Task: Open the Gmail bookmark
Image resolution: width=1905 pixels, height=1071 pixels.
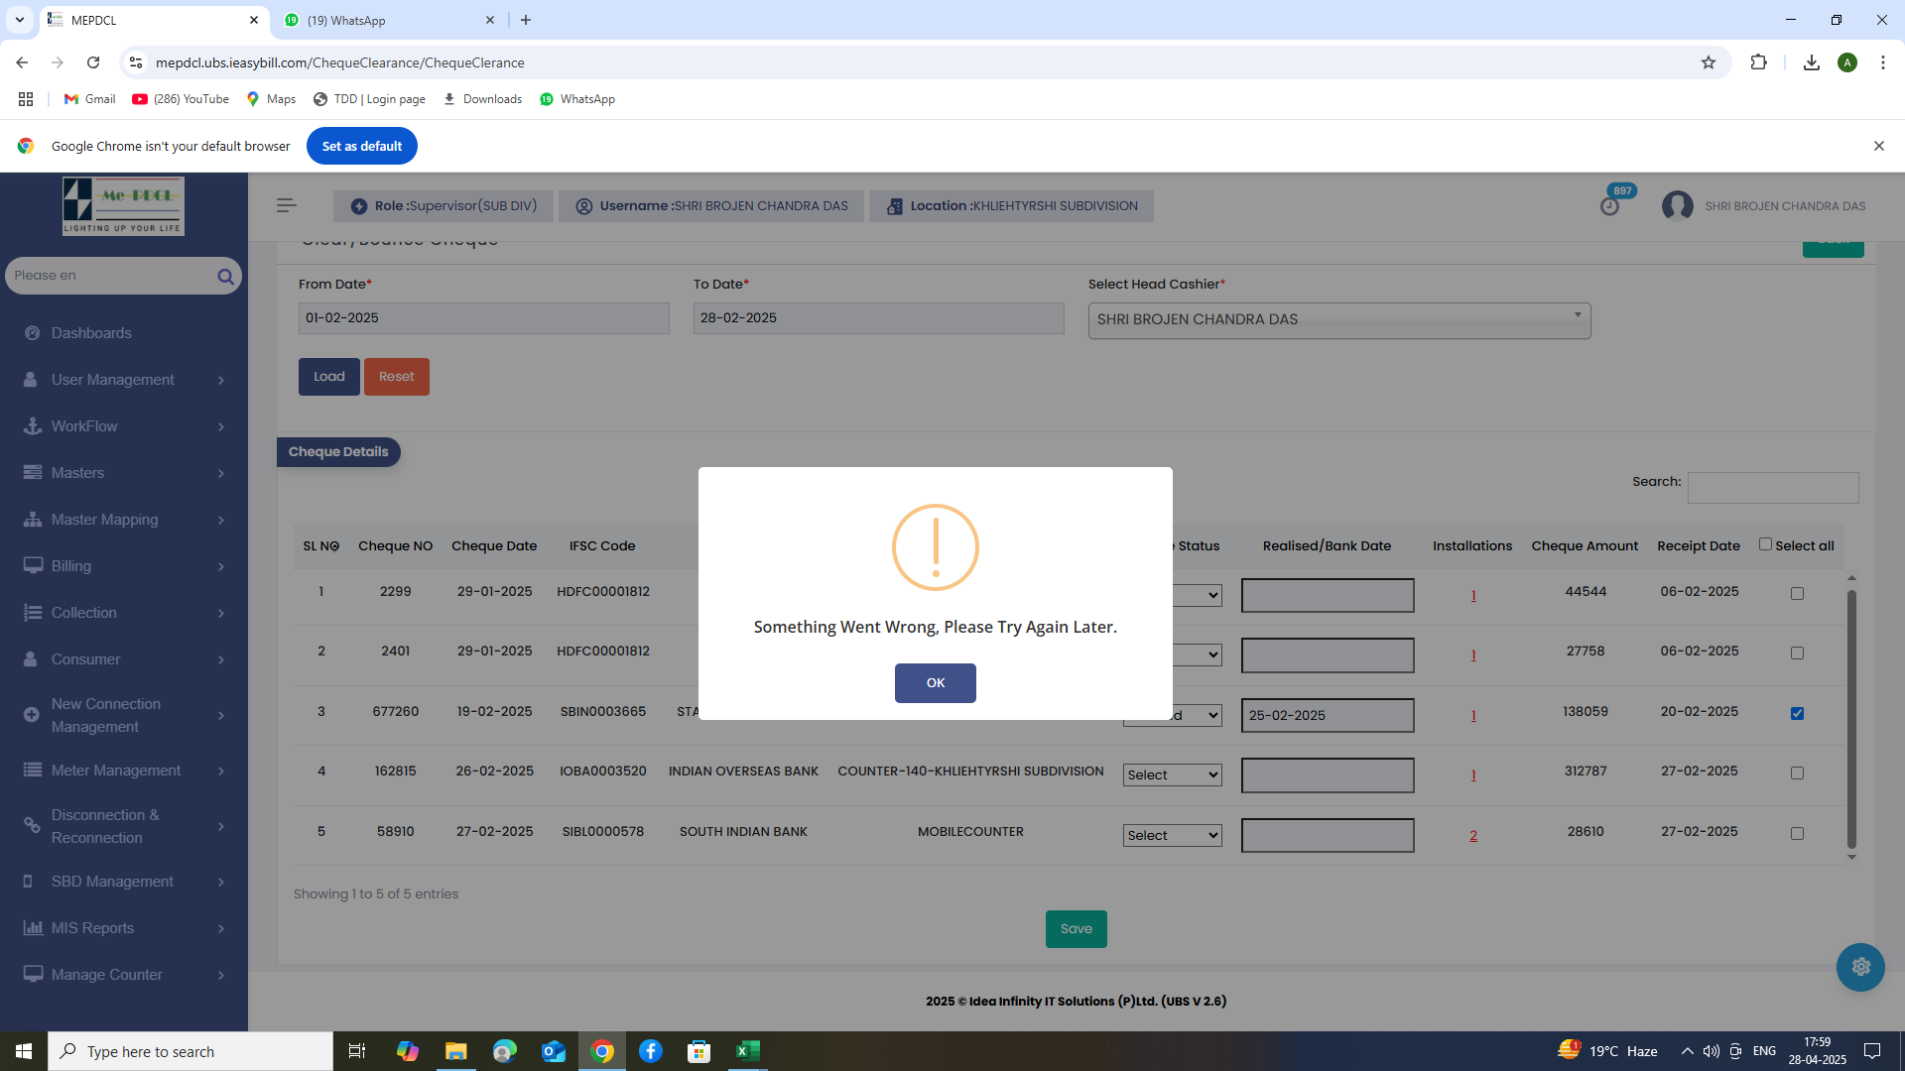Action: coord(89,99)
